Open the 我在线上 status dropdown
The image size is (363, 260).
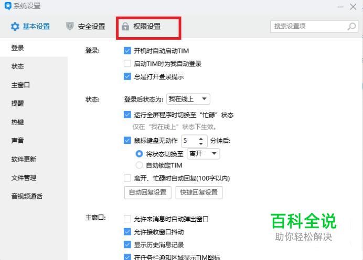pos(188,99)
